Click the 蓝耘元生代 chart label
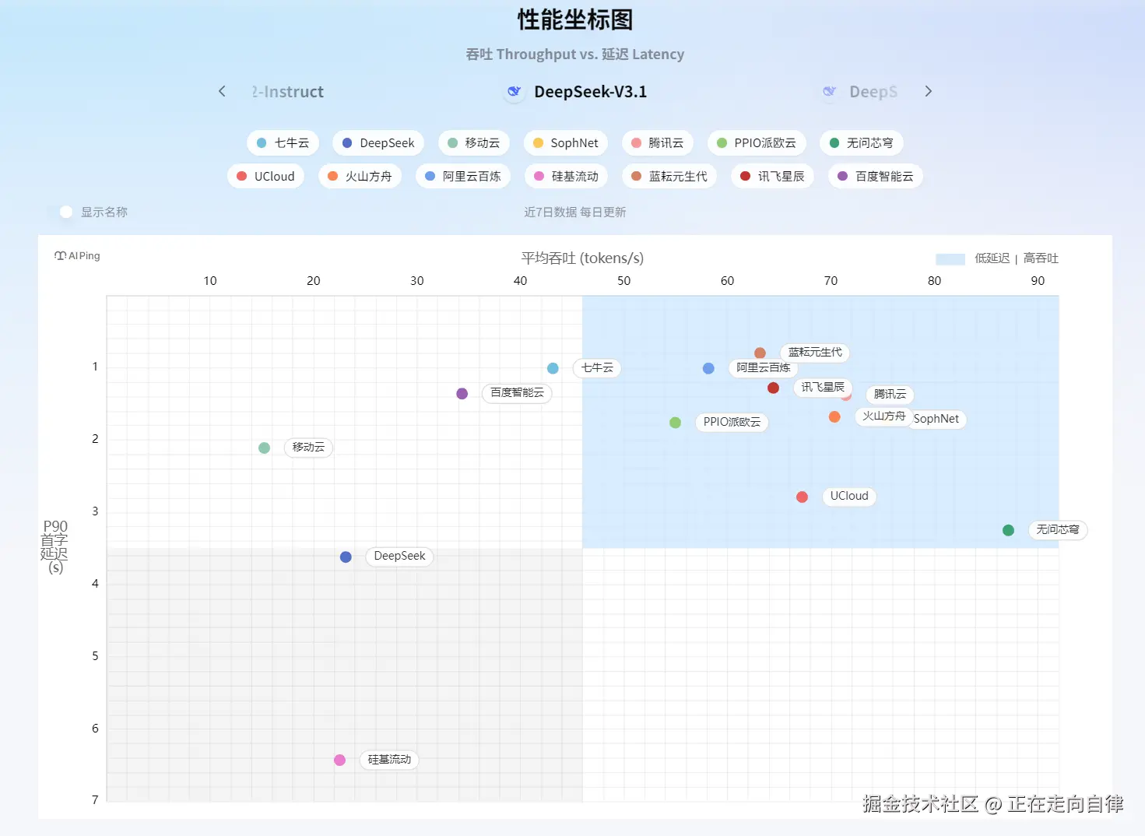The width and height of the screenshot is (1145, 836). 815,353
